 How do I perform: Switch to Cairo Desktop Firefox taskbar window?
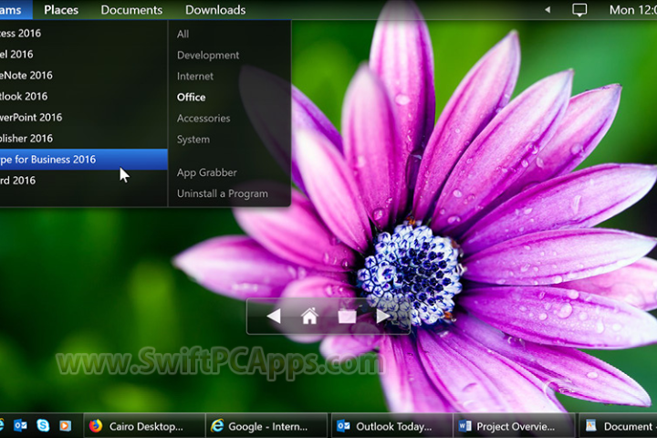[144, 426]
